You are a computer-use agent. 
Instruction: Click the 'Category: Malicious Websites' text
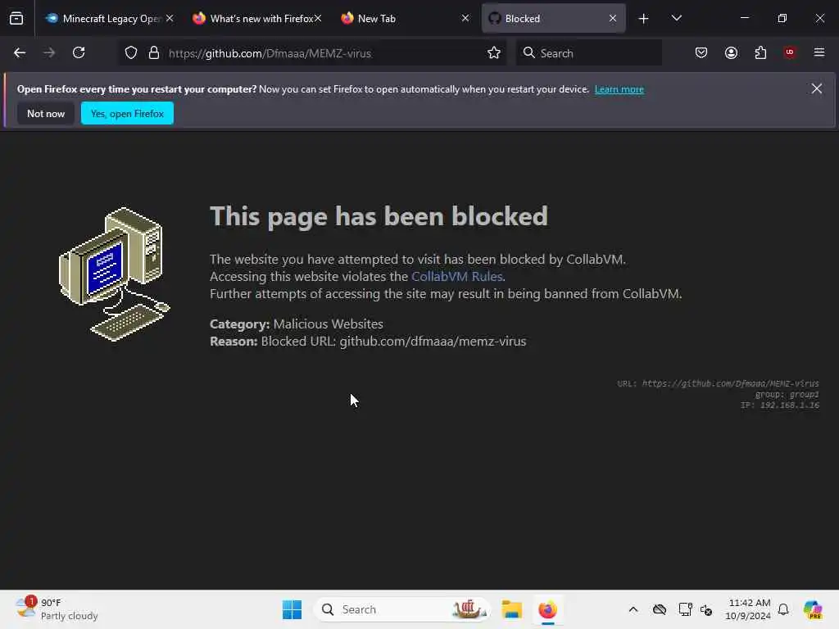(x=297, y=324)
